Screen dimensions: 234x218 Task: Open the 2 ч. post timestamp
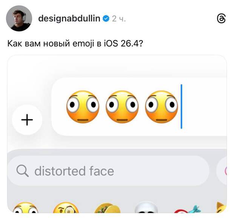(119, 19)
